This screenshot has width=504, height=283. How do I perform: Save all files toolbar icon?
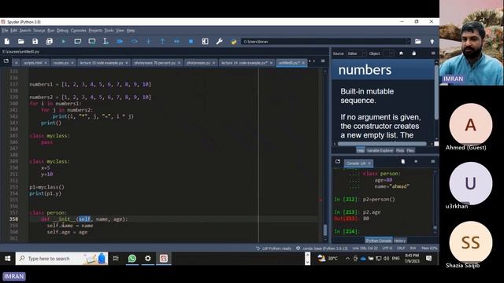tap(49, 42)
